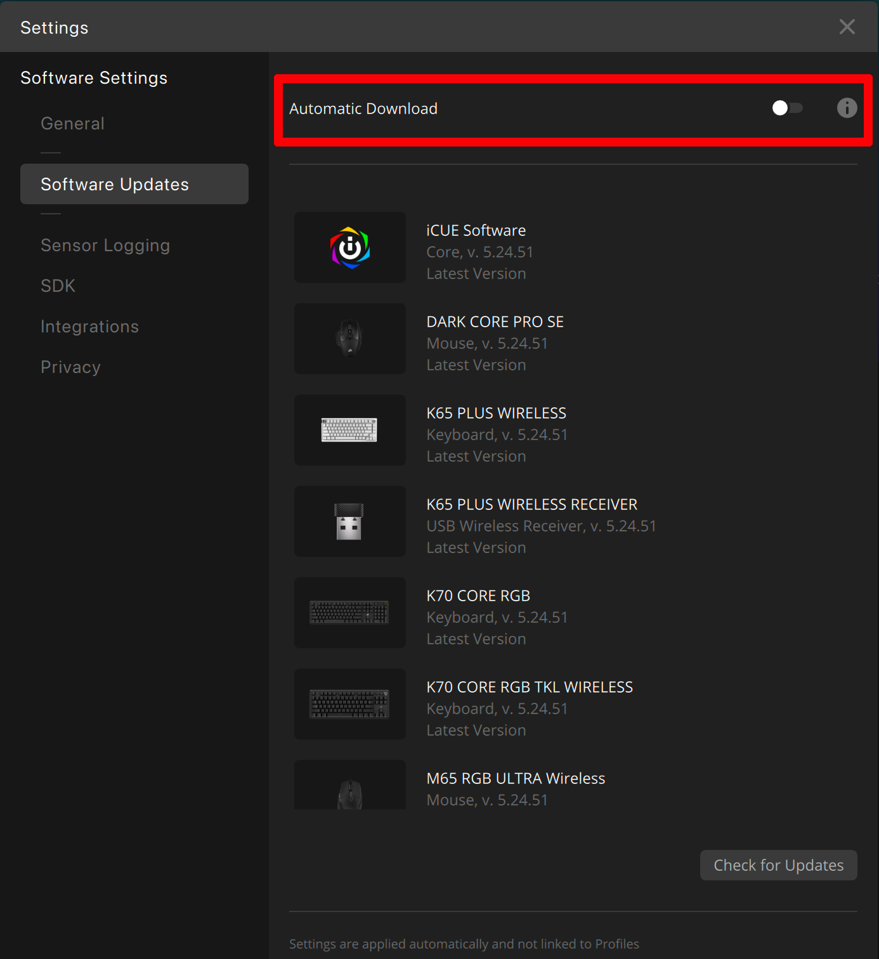Click the K65 PLUS WIRELESS keyboard image
This screenshot has width=879, height=959.
point(349,430)
